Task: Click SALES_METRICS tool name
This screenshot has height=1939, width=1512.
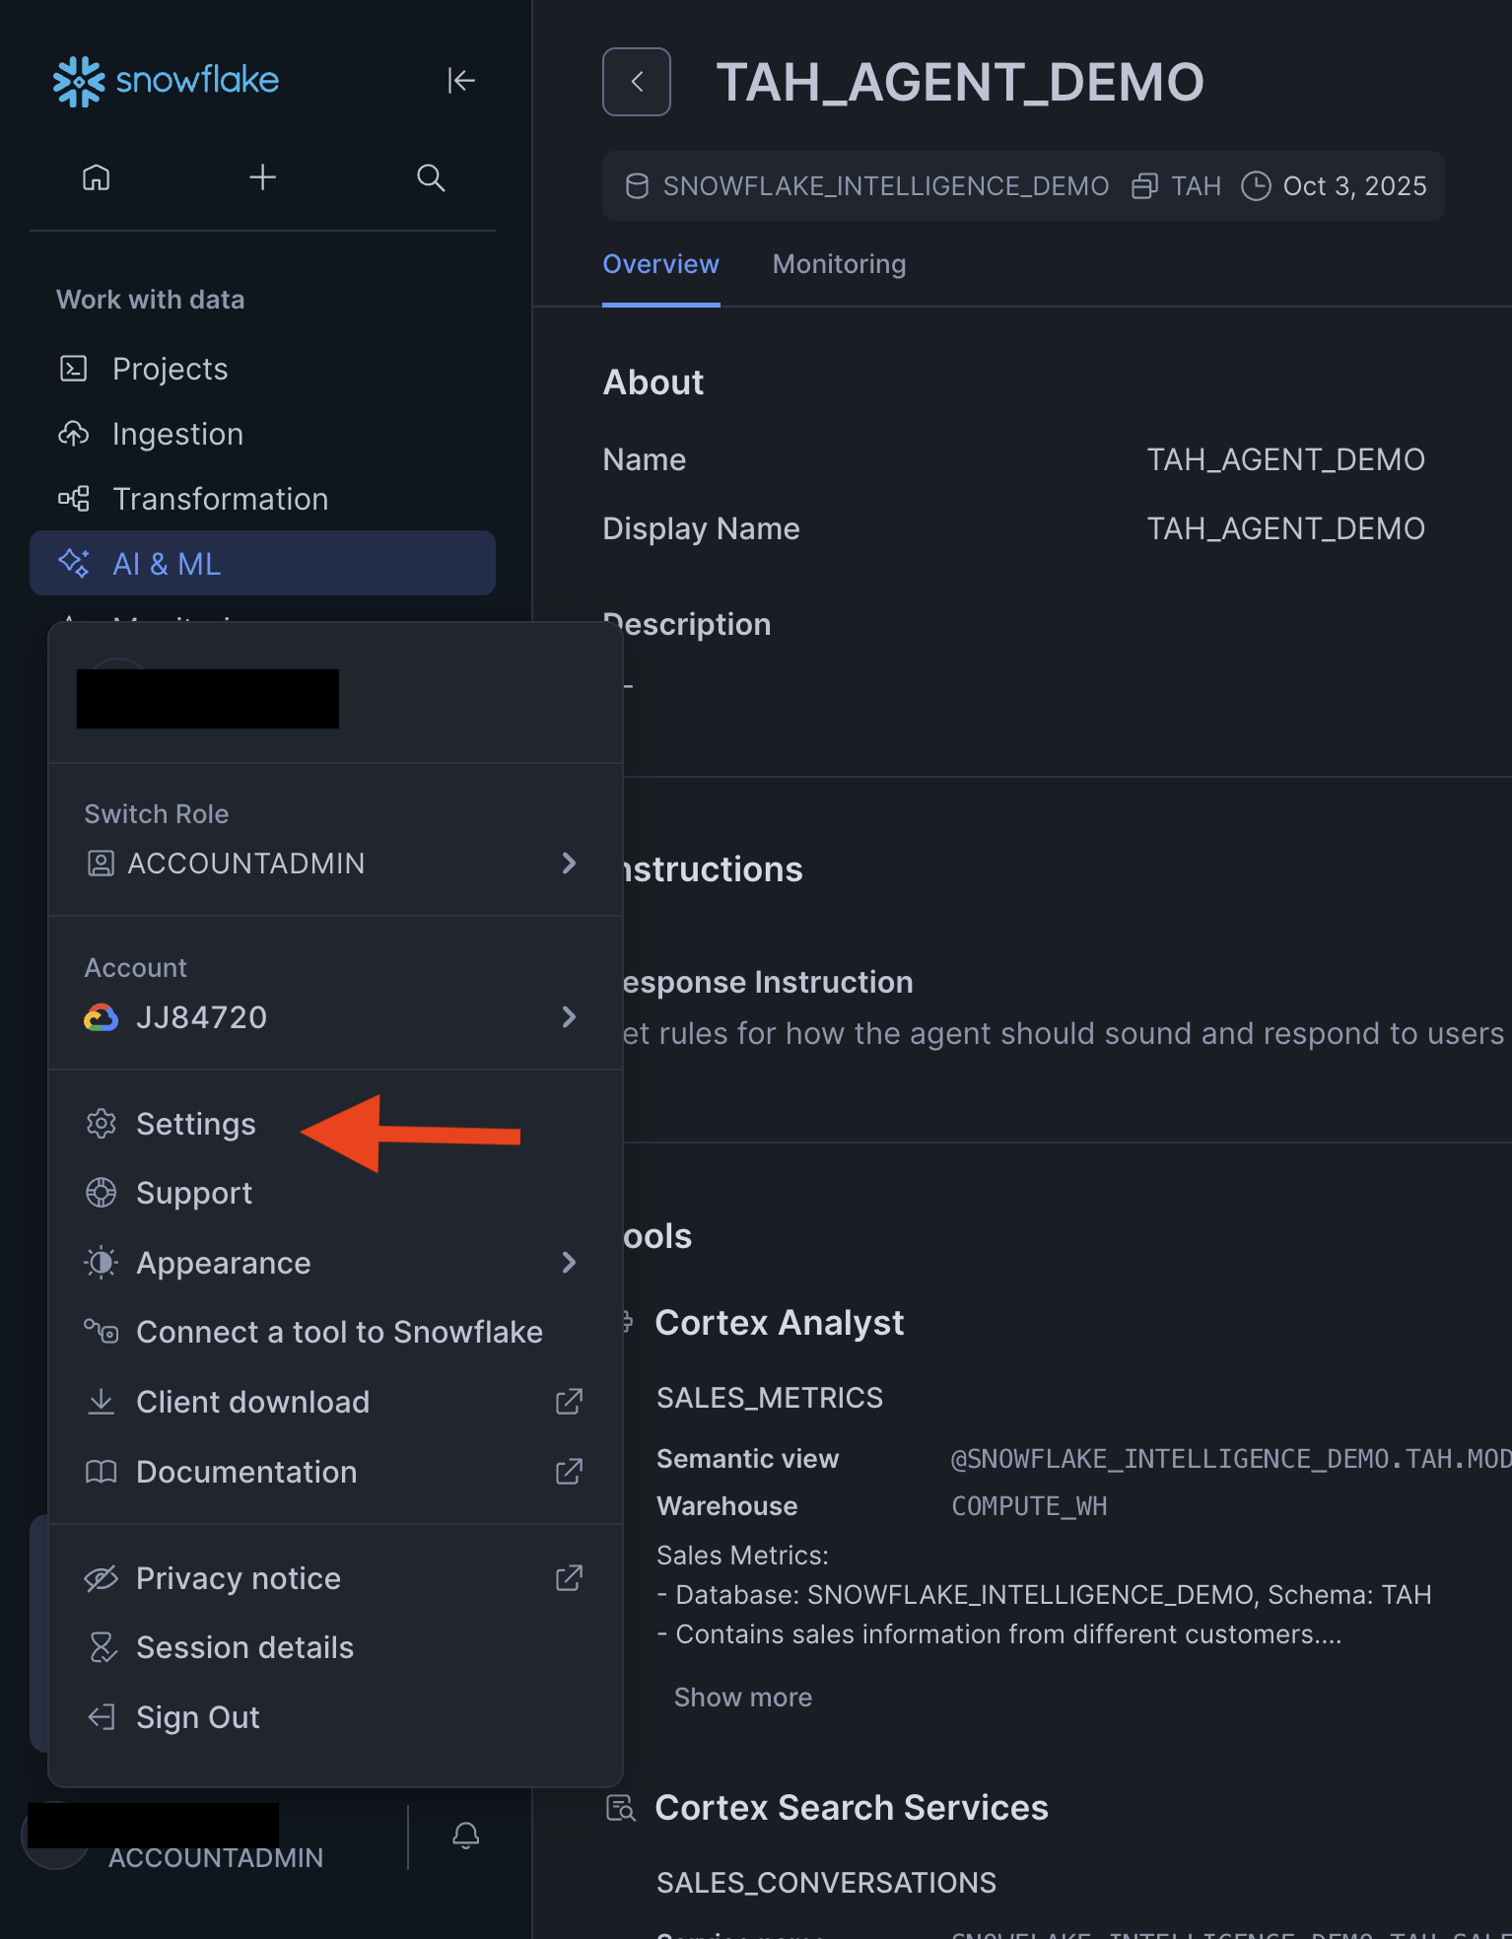Action: tap(770, 1398)
